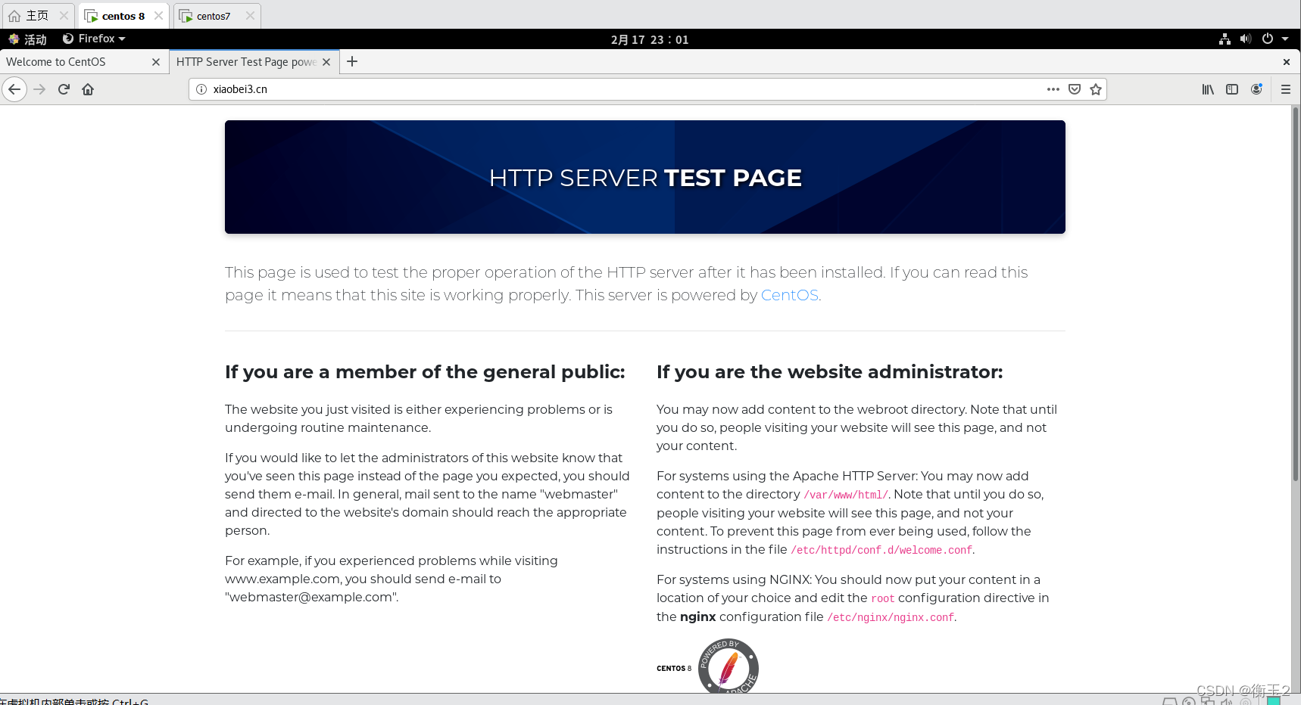Show site information for xiaobei3.cn
This screenshot has height=705, width=1301.
(201, 89)
